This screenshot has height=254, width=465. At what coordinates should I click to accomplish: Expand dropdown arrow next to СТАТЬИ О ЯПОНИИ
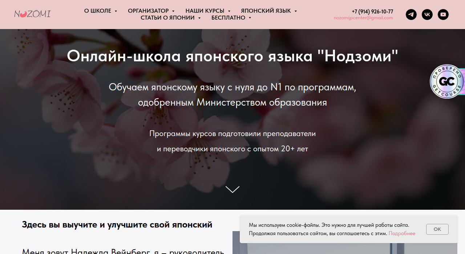[199, 18]
